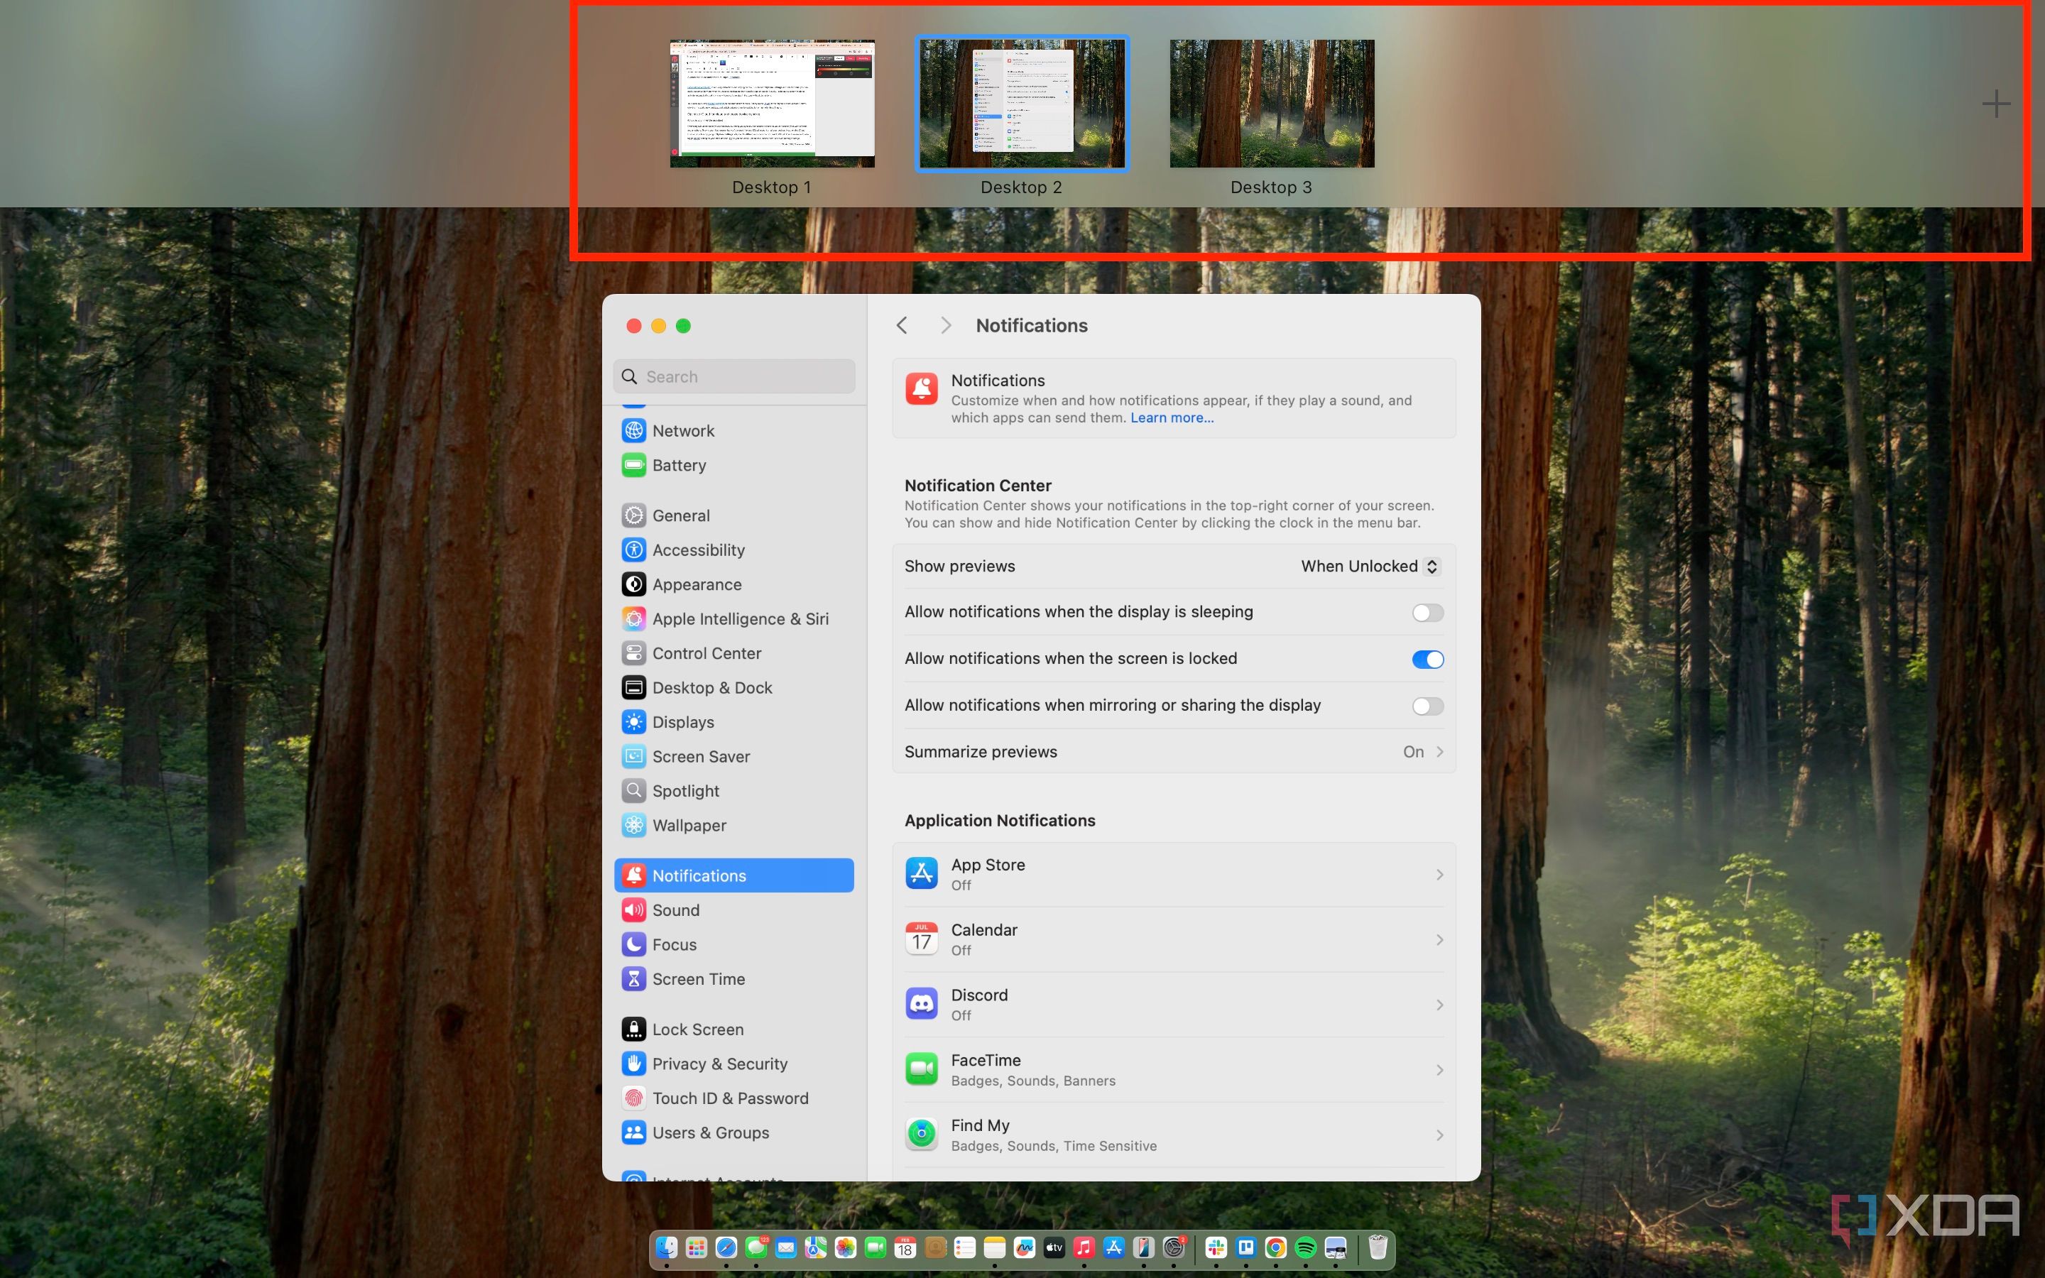Select Control Center in the sidebar
The width and height of the screenshot is (2045, 1278).
(734, 652)
